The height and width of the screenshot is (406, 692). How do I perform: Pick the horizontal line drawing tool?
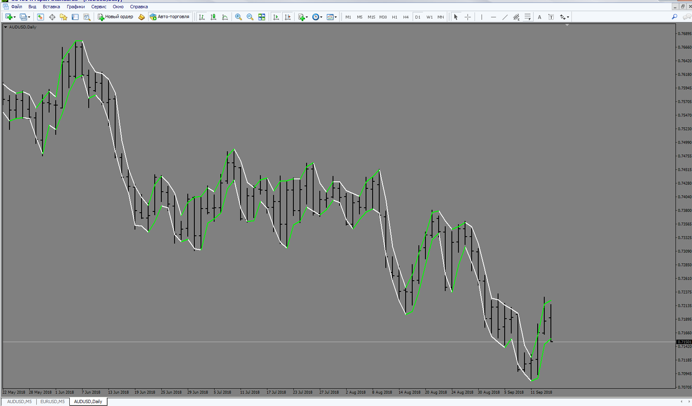coord(493,17)
